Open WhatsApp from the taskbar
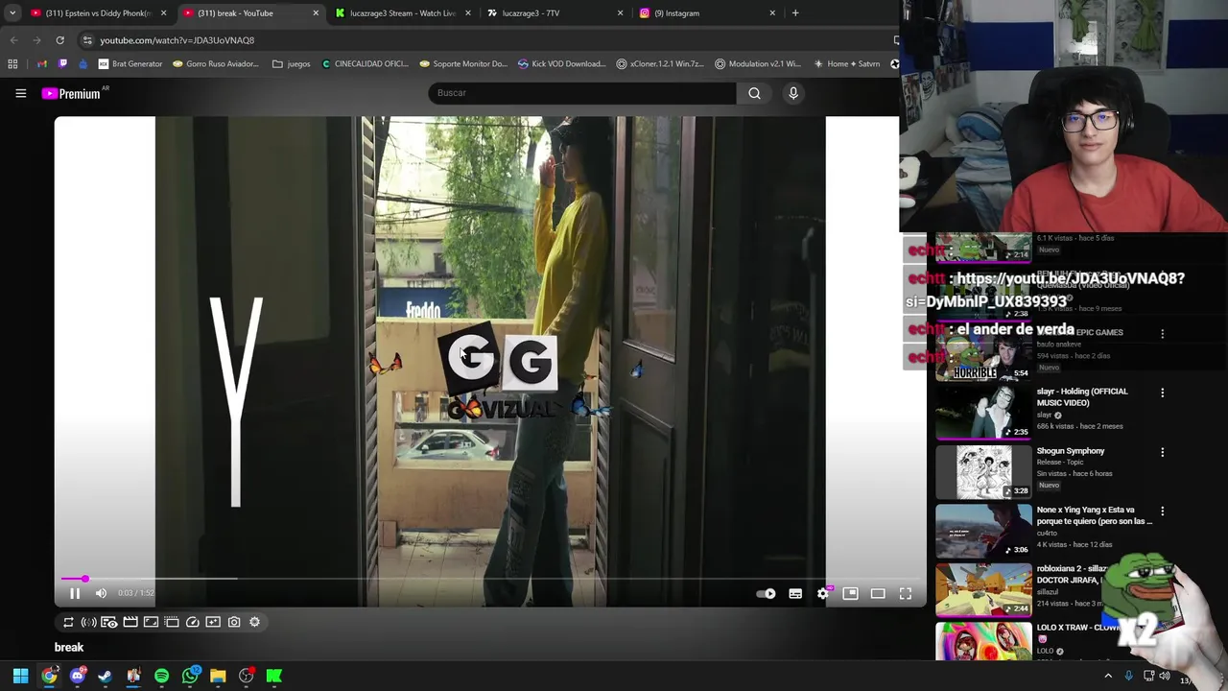 (190, 677)
